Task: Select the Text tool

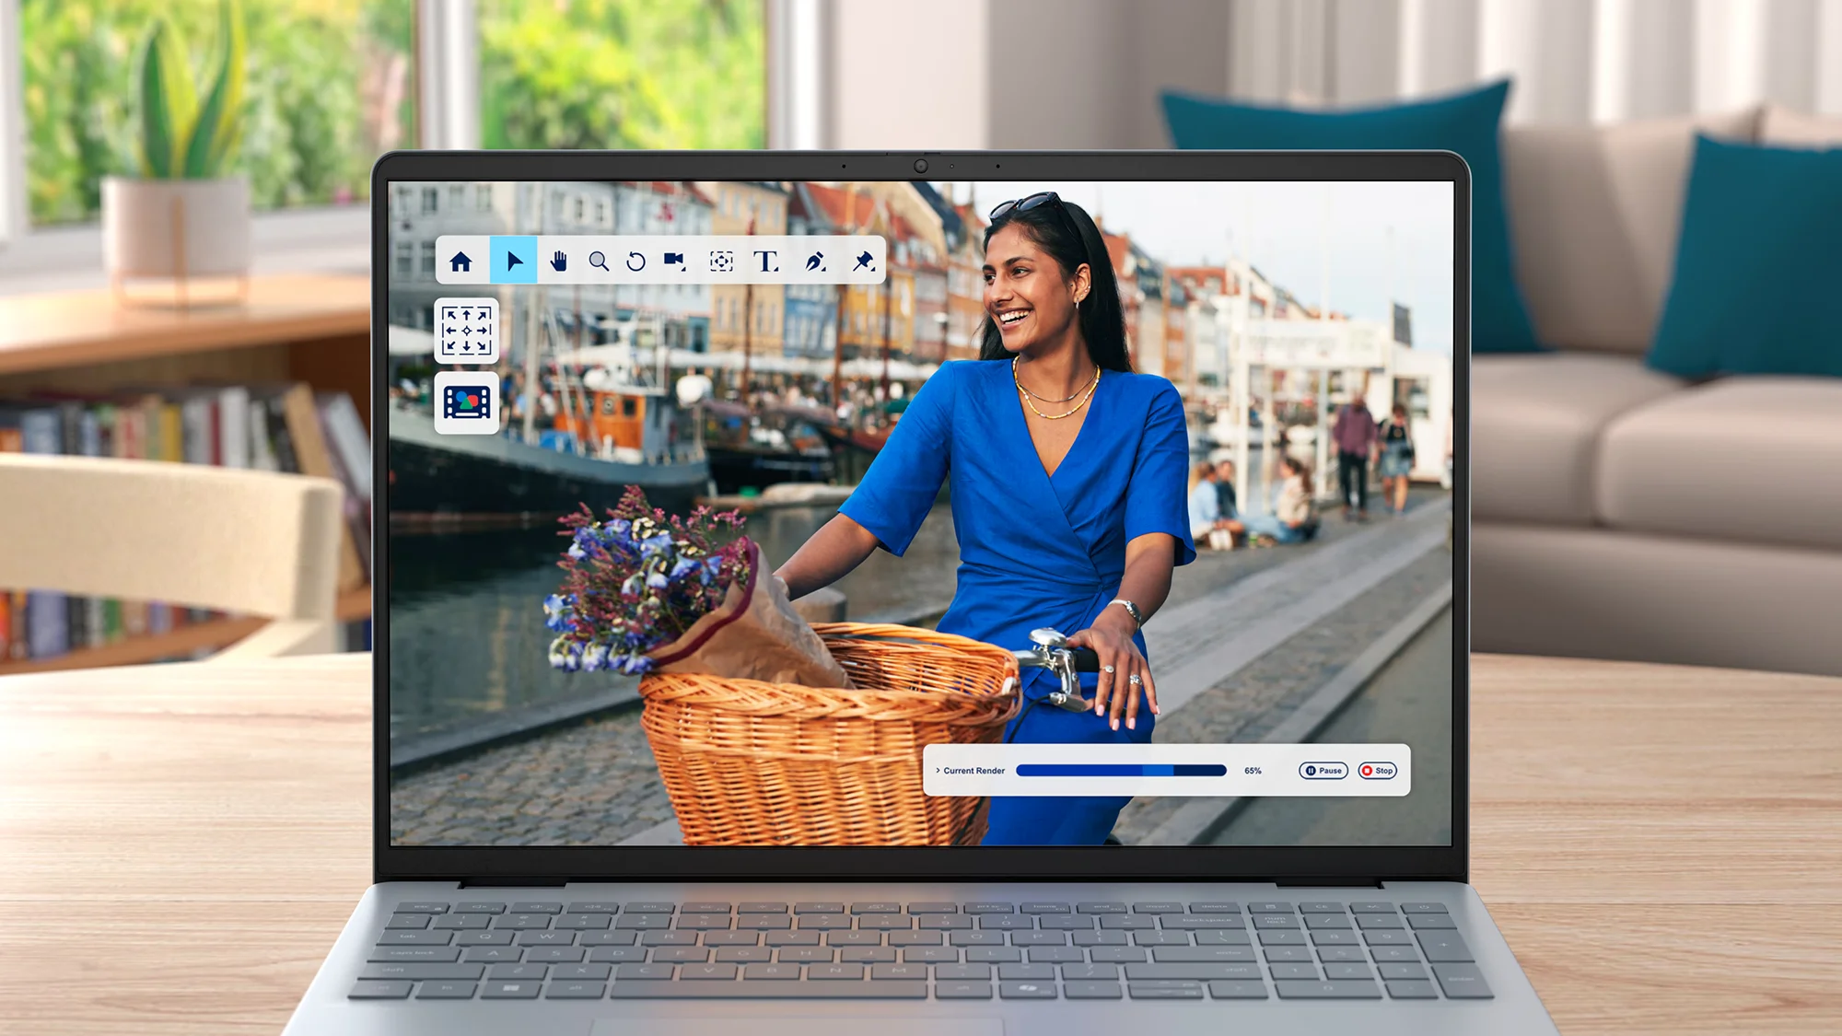Action: pyautogui.click(x=765, y=262)
